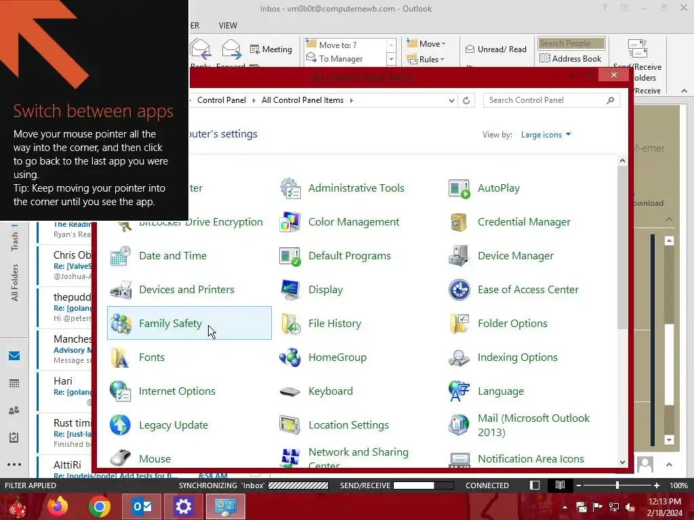This screenshot has height=520, width=694.
Task: Expand breadcrumb arrow after Control Panel
Action: click(x=254, y=100)
